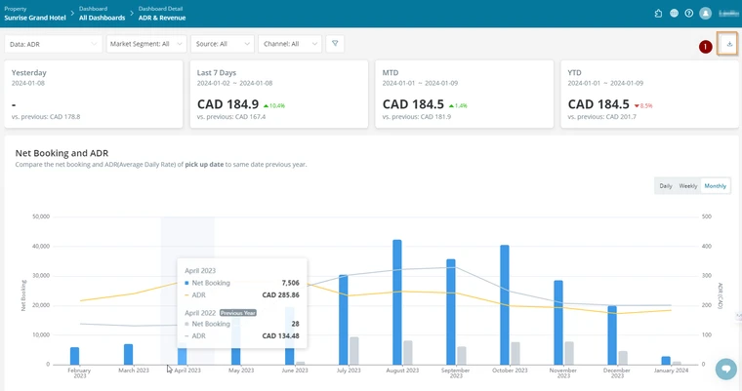The height and width of the screenshot is (391, 742).
Task: Expand the Data: ADR dropdown
Action: pos(53,44)
